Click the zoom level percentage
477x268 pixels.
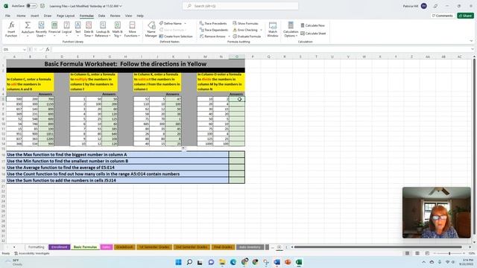[471, 253]
